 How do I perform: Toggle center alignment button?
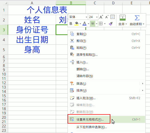click(93, 24)
